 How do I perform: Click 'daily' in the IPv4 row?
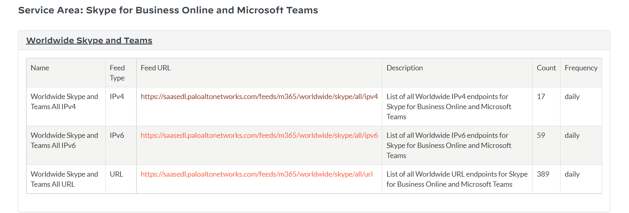coord(572,97)
